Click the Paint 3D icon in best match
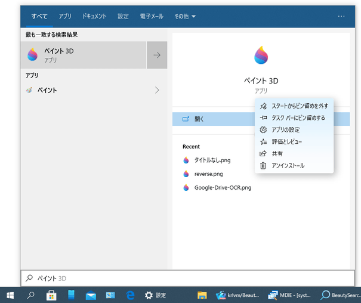The image size is (361, 303). 32,54
